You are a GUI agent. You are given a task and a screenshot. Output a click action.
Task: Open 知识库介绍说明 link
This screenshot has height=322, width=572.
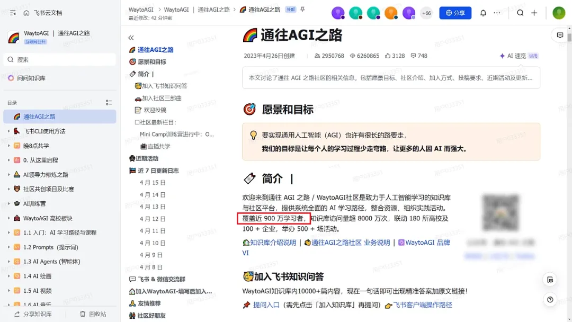coord(273,243)
